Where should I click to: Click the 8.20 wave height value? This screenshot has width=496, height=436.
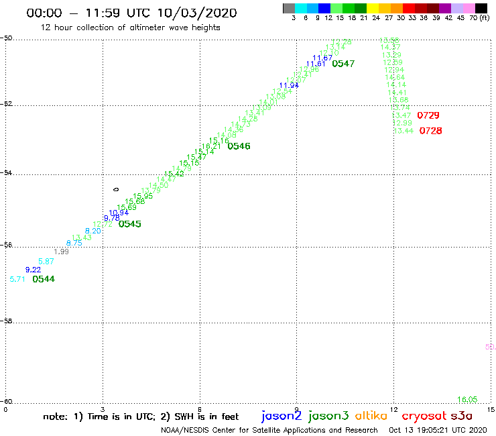(93, 231)
